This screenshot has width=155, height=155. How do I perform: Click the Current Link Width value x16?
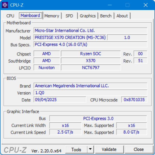pyautogui.click(x=65, y=125)
